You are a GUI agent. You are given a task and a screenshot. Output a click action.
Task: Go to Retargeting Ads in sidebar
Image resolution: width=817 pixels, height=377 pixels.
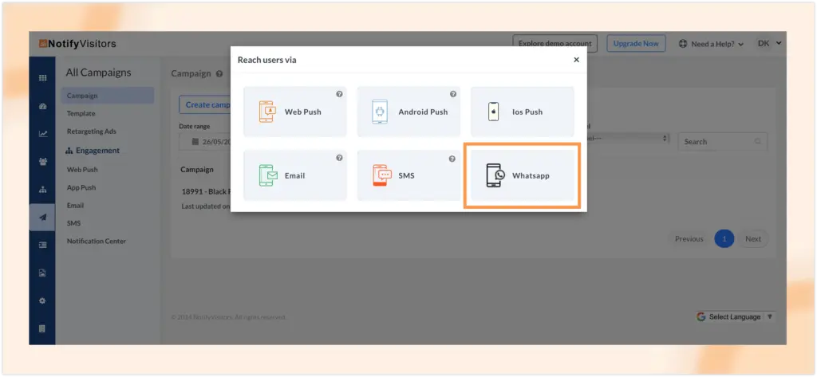pos(91,132)
